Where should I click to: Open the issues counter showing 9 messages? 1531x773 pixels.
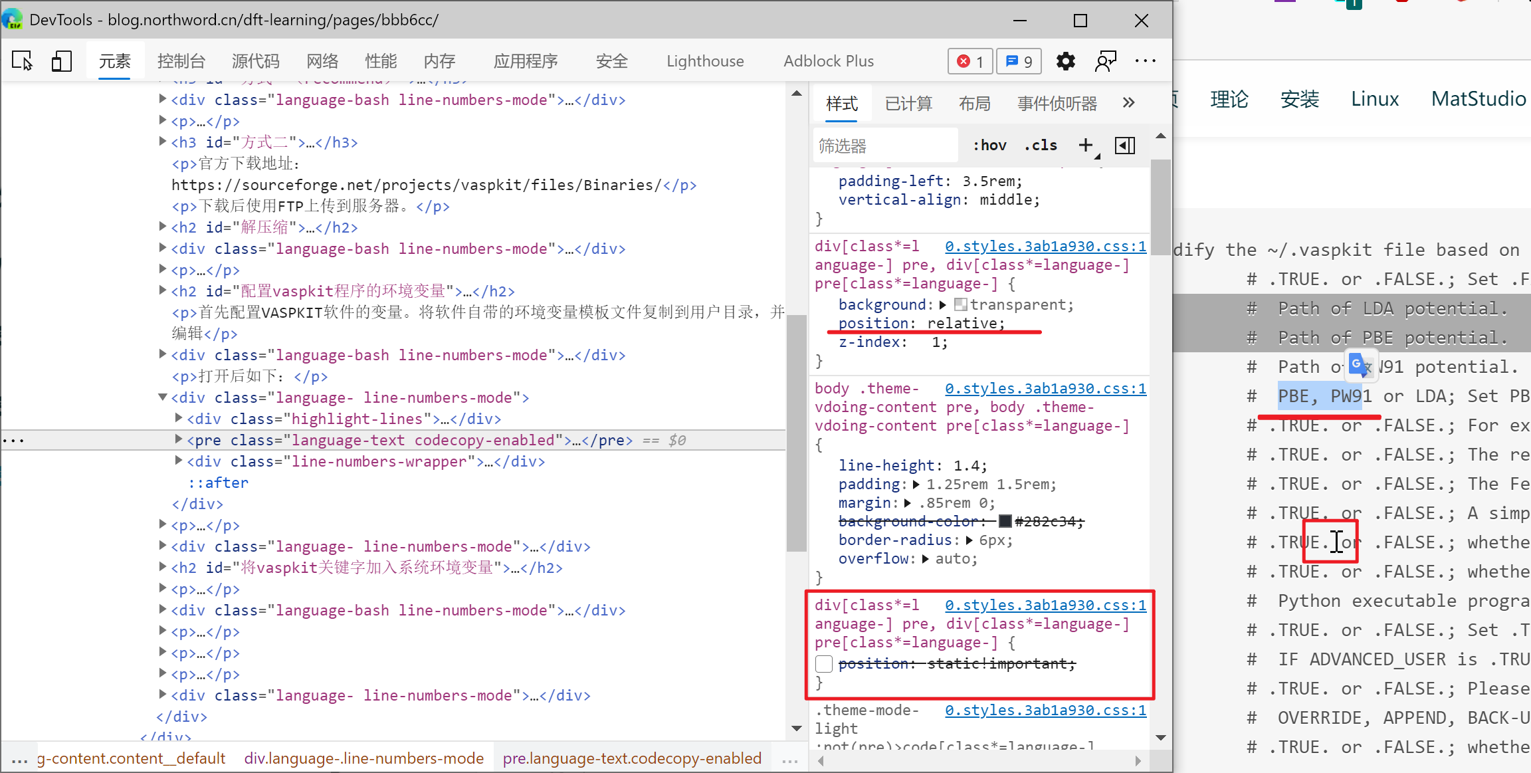click(x=1019, y=60)
